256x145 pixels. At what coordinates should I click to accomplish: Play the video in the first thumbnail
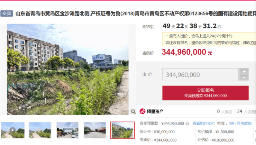(13, 130)
